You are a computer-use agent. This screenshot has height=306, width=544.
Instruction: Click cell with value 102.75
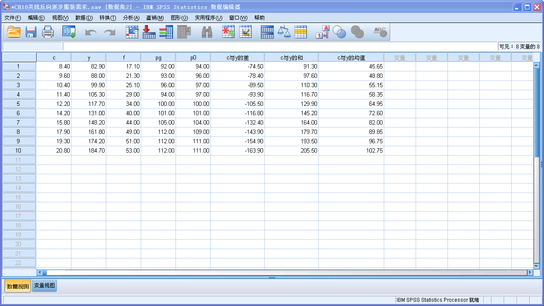pyautogui.click(x=351, y=150)
